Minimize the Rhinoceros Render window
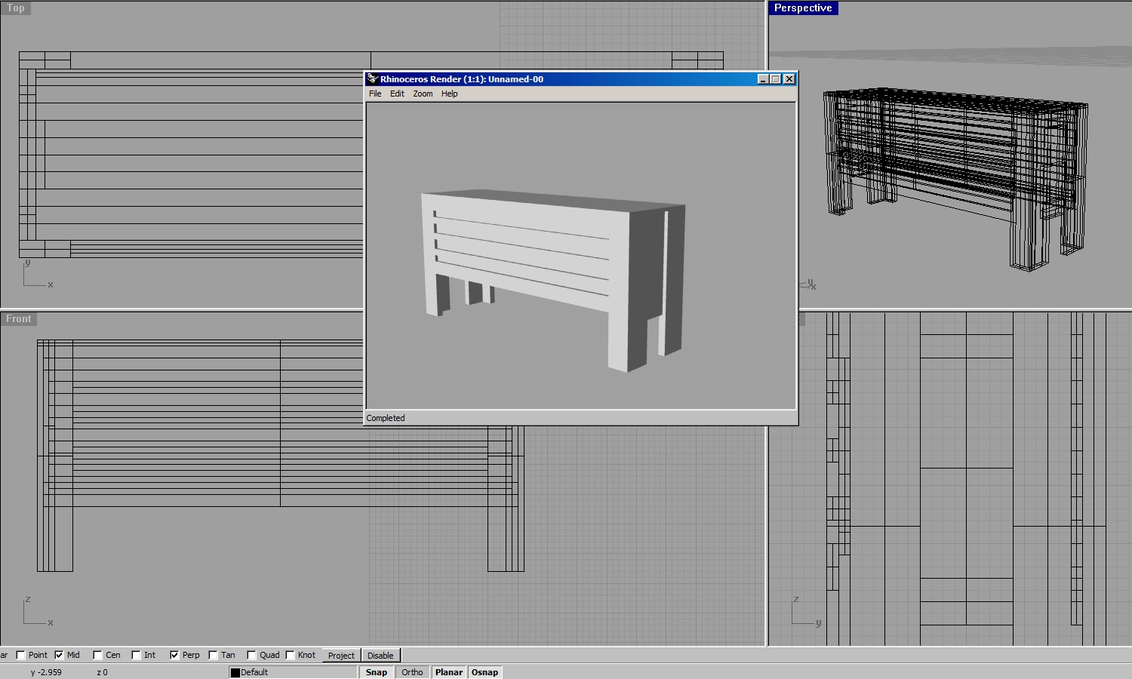The width and height of the screenshot is (1132, 679). pos(763,79)
